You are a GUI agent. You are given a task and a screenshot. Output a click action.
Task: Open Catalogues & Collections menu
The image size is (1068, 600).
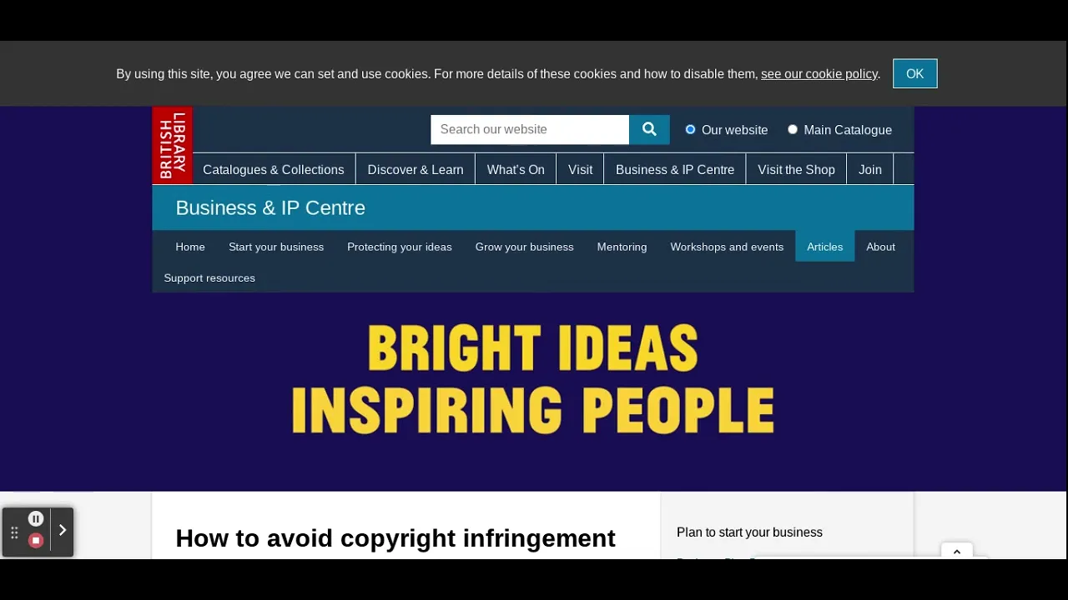coord(274,169)
